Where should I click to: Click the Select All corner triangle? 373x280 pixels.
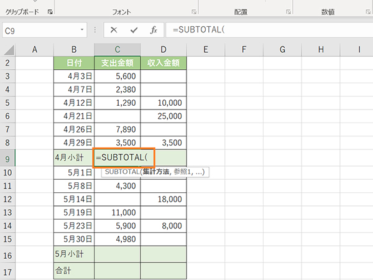[8, 50]
